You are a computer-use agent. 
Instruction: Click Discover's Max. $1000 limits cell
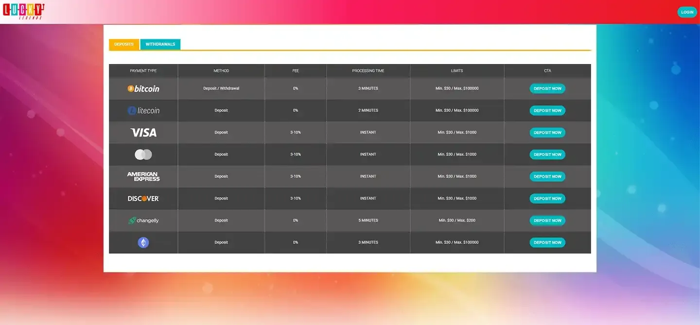pyautogui.click(x=457, y=199)
